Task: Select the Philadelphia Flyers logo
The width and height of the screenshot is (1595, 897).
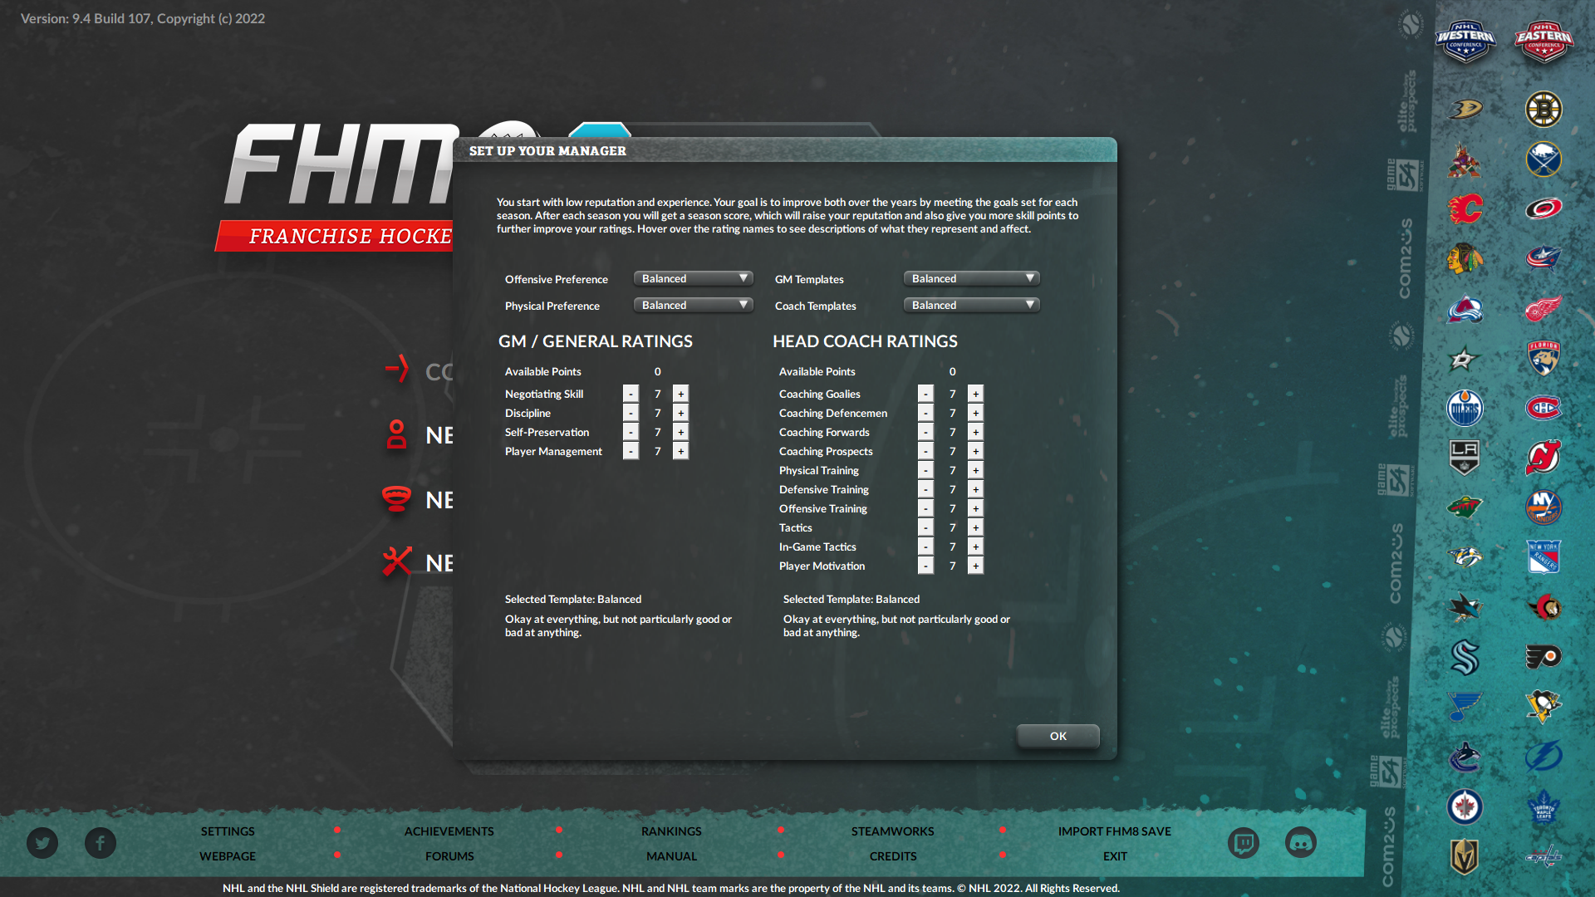Action: click(x=1543, y=657)
